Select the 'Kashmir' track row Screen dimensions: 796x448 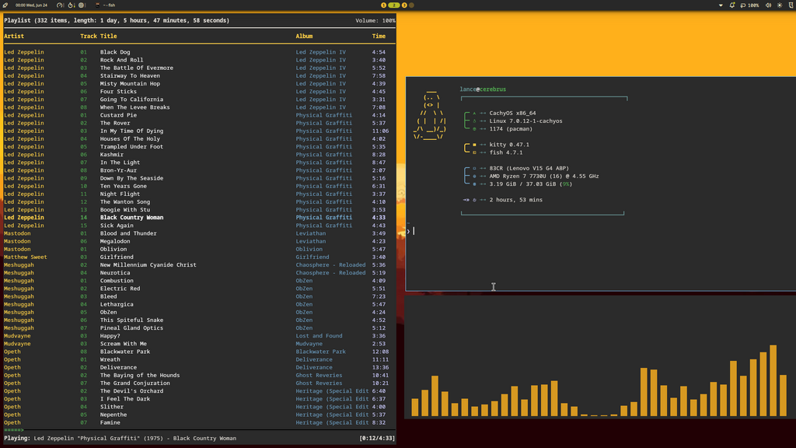click(199, 155)
